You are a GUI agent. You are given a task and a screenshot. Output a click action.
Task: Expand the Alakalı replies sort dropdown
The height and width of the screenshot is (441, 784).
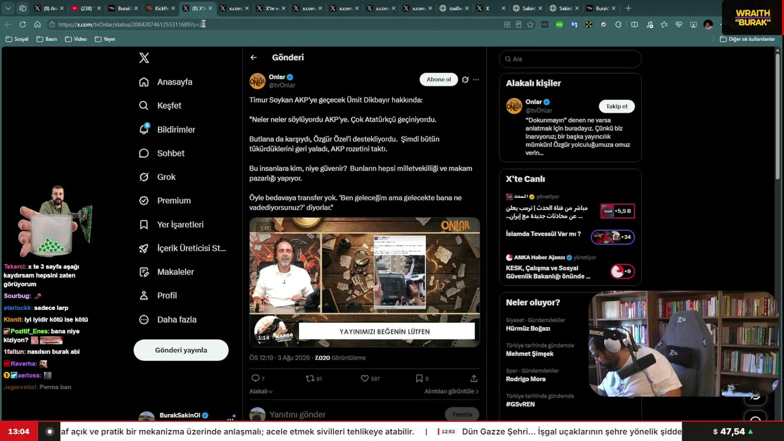point(261,391)
